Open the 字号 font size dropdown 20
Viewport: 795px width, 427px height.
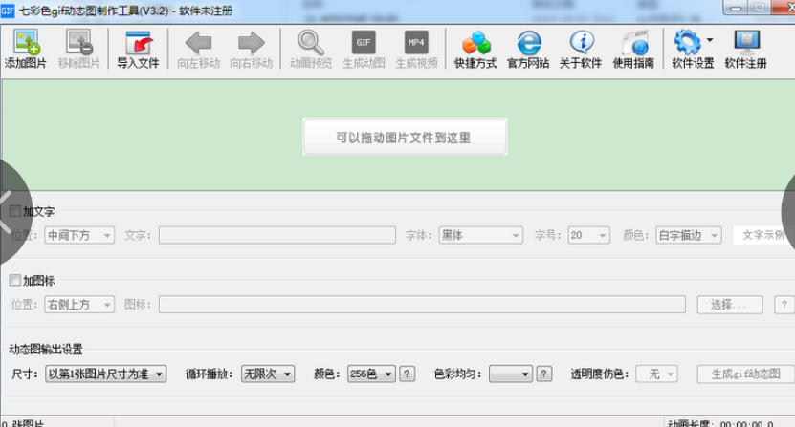(x=588, y=235)
